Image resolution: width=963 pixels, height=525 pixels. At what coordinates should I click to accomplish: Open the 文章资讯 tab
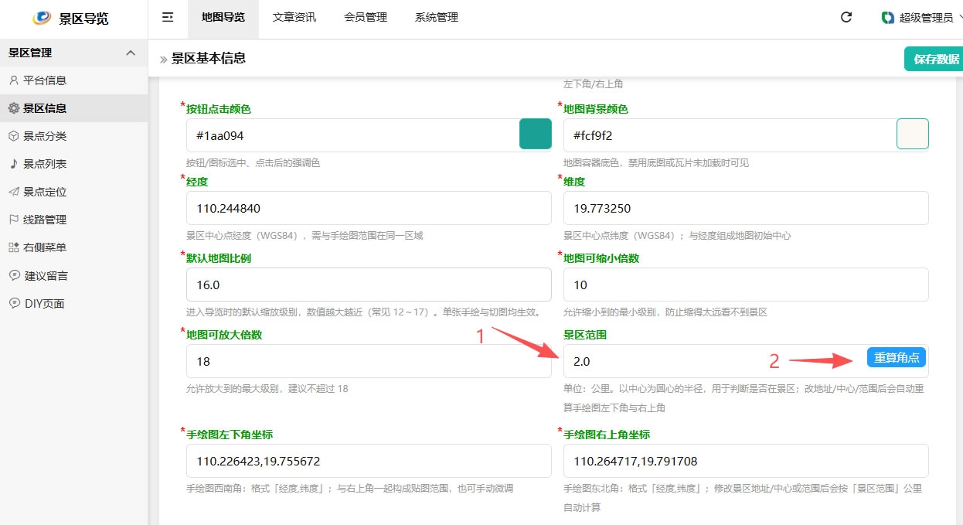click(294, 17)
